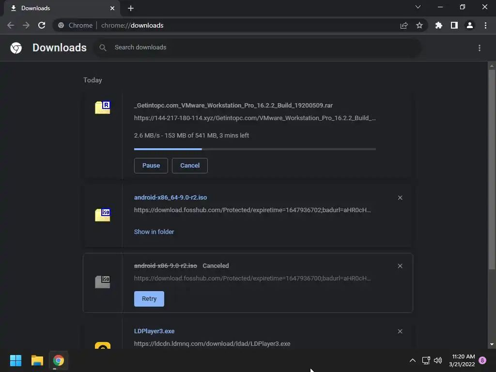This screenshot has height=372, width=496.
Task: Click the Canceled status label
Action: [216, 266]
